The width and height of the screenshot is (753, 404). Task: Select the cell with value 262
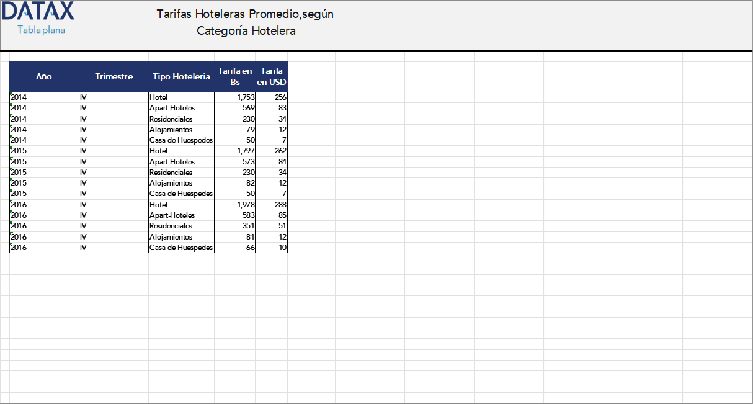tap(271, 151)
